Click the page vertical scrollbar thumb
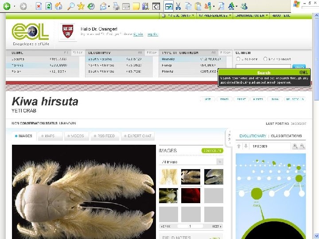Screen dimensions: 319x239 coord(316,59)
